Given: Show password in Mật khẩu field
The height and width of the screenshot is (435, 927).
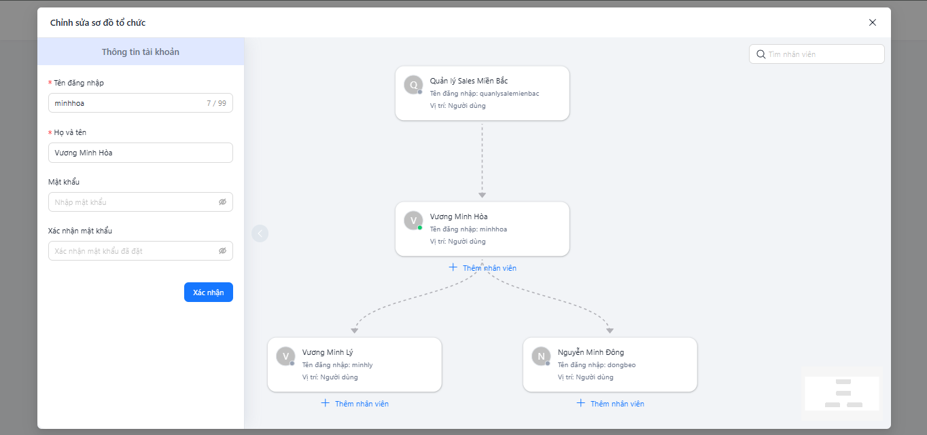Looking at the screenshot, I should coord(222,202).
